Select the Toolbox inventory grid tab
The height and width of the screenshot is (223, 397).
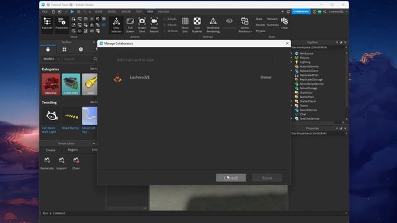pyautogui.click(x=65, y=50)
